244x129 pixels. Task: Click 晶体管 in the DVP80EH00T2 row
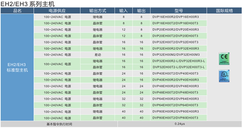(98, 118)
